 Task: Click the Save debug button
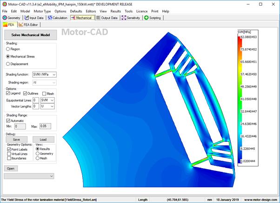(x=16, y=140)
